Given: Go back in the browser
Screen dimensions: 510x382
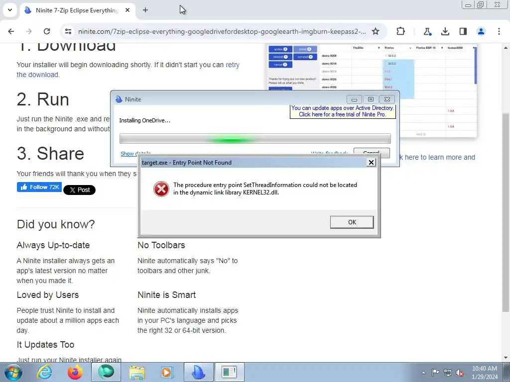Looking at the screenshot, I should [11, 31].
